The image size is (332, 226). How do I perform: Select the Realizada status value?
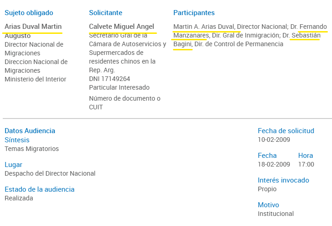[19, 198]
